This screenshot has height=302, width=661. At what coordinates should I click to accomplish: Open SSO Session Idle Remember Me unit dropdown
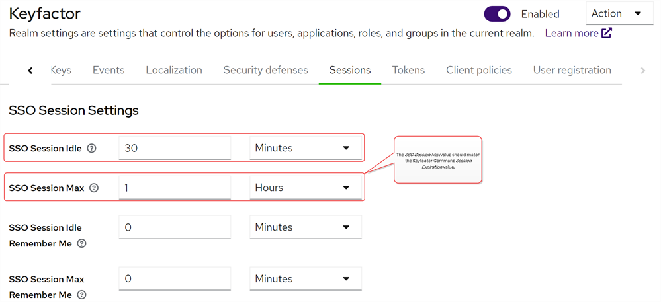(306, 227)
